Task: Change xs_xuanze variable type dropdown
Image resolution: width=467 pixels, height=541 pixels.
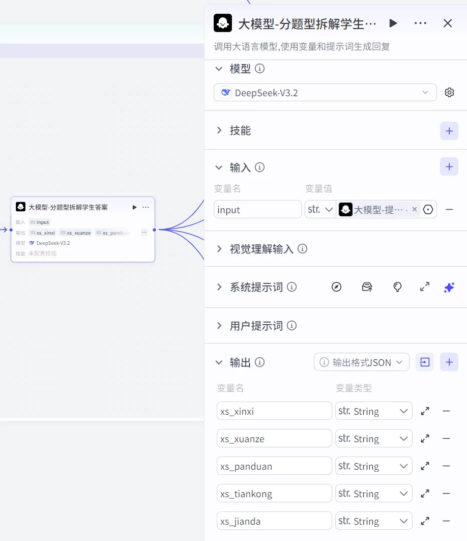Action: pyautogui.click(x=373, y=439)
